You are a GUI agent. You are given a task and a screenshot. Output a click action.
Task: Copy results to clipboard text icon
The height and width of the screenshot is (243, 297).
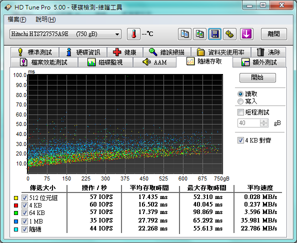pos(184,34)
